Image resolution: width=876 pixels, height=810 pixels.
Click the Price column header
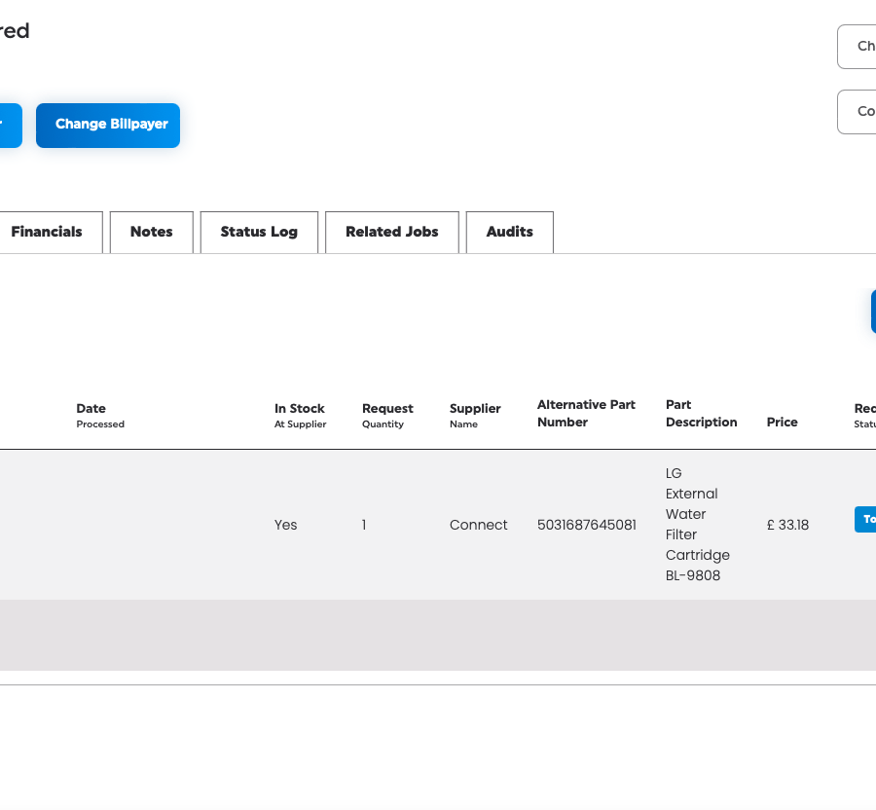[782, 422]
